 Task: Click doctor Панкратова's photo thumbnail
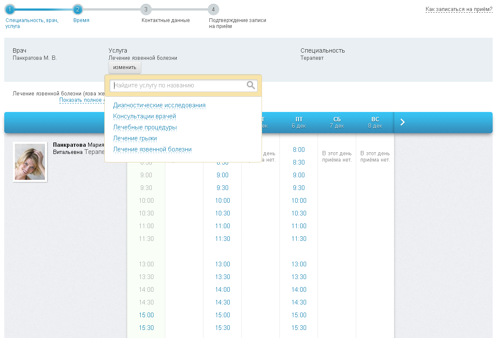coord(30,162)
